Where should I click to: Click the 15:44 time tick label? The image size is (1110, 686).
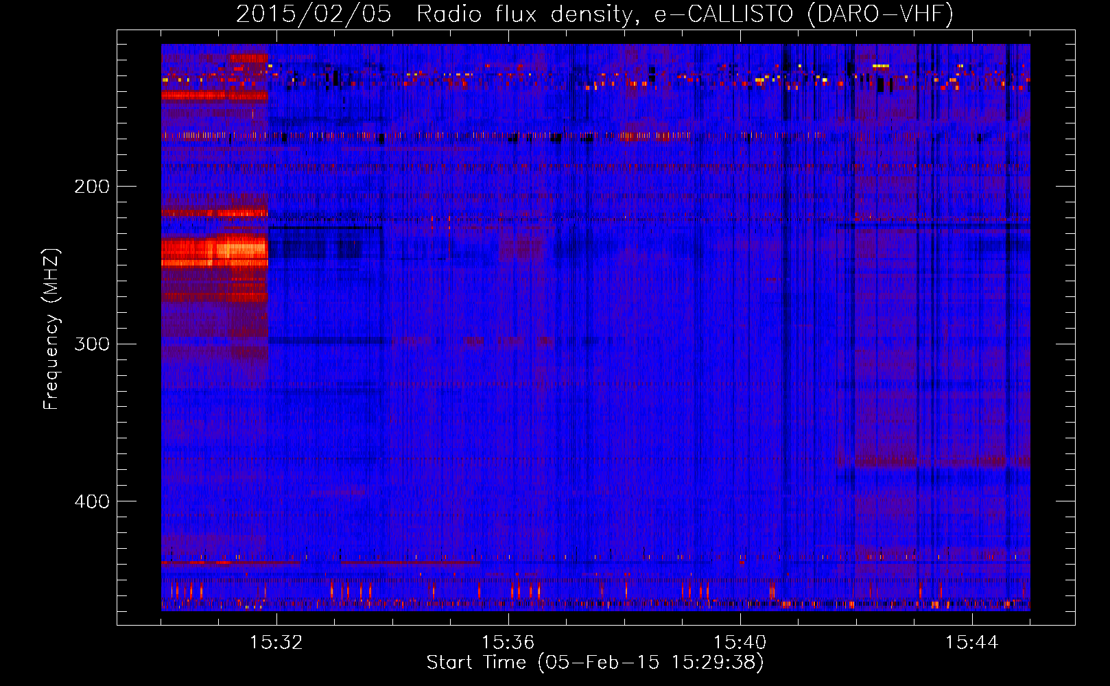[x=972, y=642]
